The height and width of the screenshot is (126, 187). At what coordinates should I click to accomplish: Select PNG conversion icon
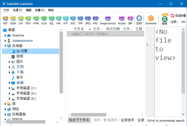click(95, 20)
